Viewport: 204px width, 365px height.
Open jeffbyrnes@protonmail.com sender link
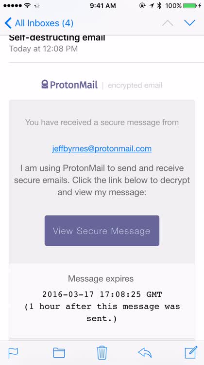[x=102, y=148]
